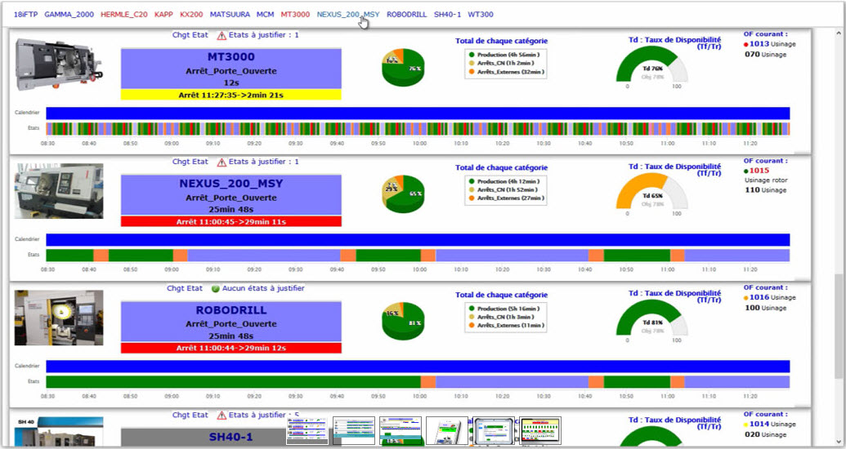Click the ROBODRILL machine photo
846x449 pixels.
tap(59, 318)
